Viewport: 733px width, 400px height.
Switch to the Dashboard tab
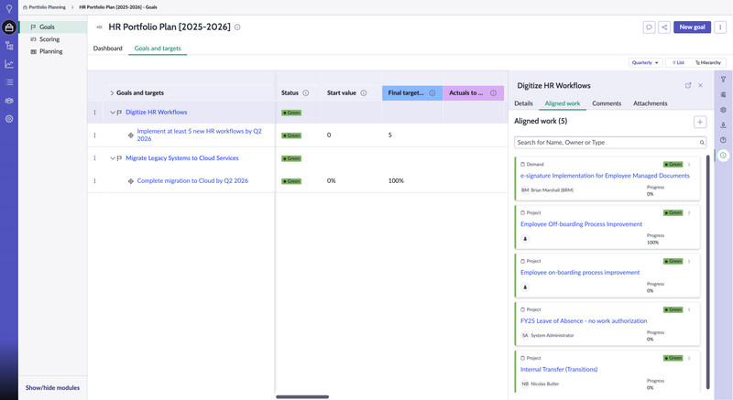pos(107,49)
